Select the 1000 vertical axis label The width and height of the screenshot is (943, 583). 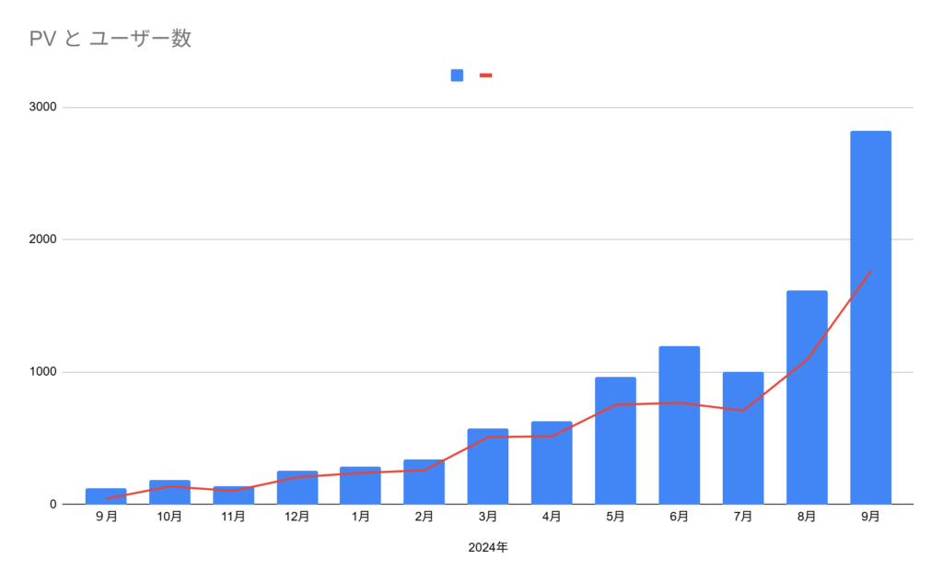43,372
